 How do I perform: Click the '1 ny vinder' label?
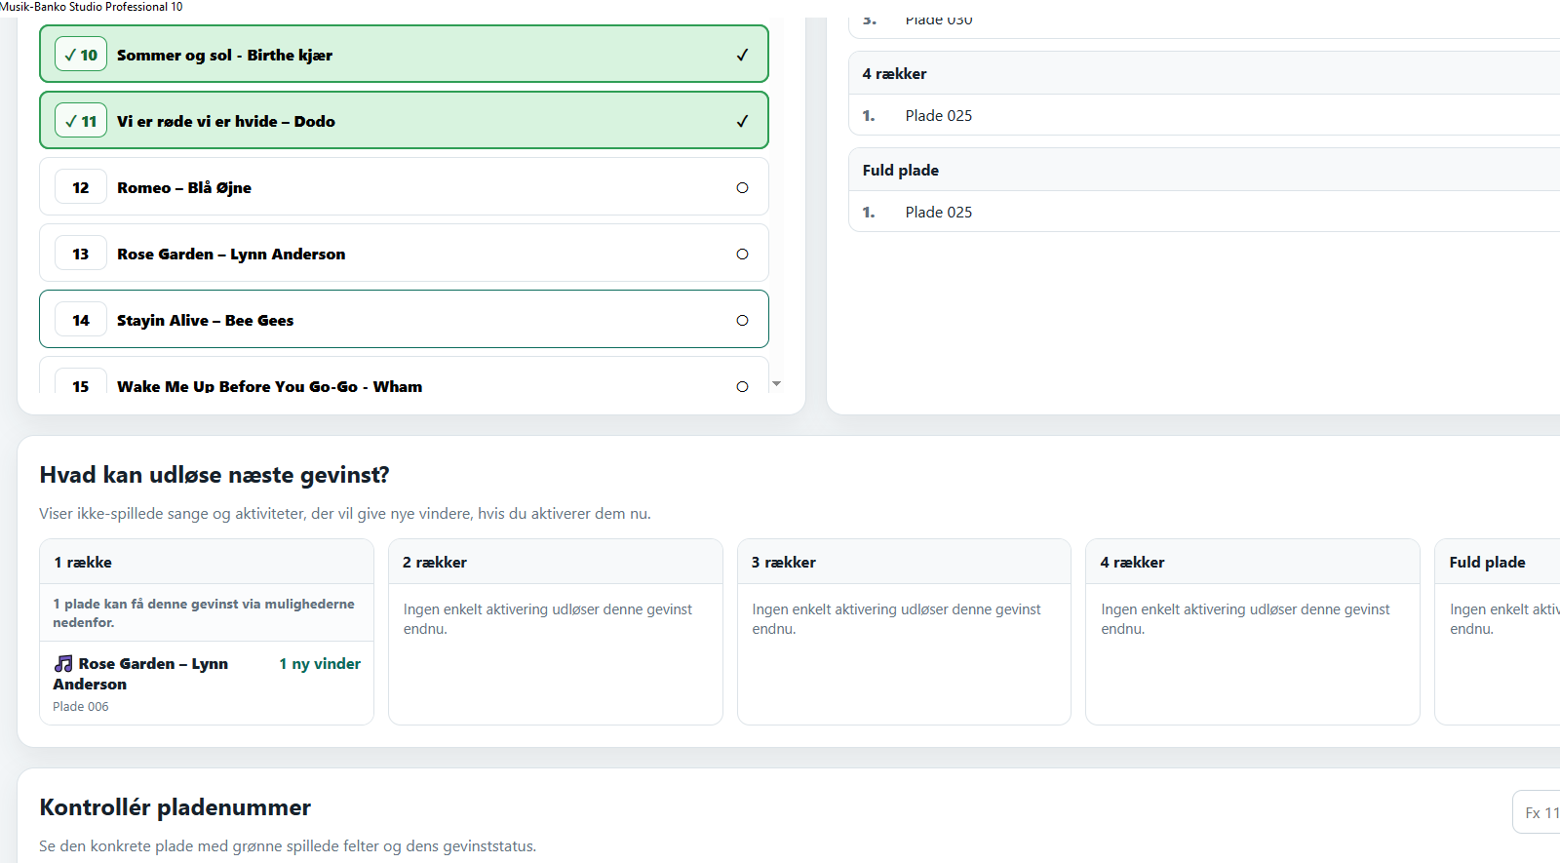click(320, 663)
